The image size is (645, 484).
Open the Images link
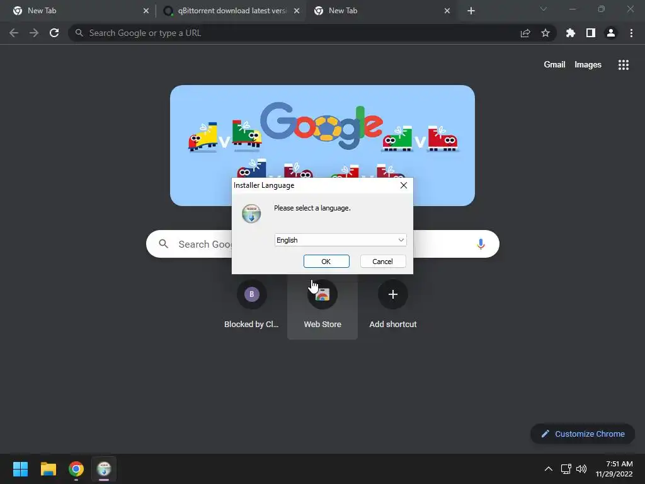coord(588,65)
